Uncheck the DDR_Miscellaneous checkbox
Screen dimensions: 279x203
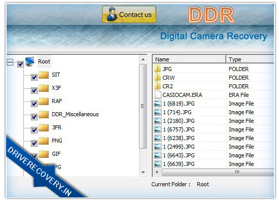pos(34,117)
